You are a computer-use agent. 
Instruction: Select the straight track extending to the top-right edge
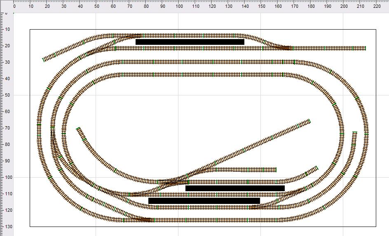tap(329, 48)
